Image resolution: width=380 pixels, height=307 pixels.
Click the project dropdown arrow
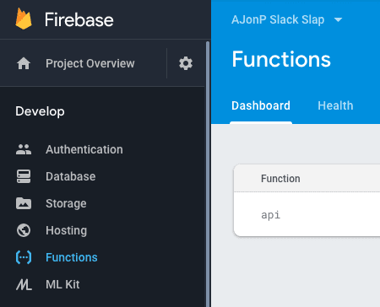pos(338,19)
